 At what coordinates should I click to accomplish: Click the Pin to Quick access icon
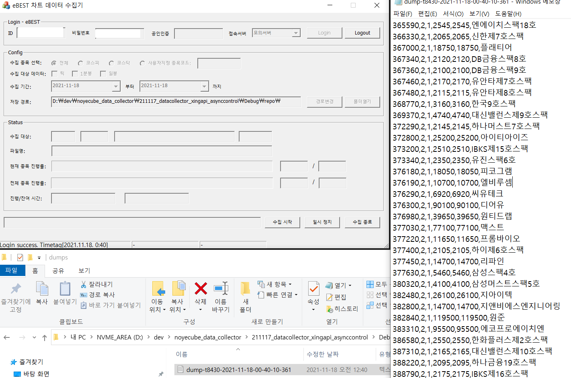click(x=16, y=288)
